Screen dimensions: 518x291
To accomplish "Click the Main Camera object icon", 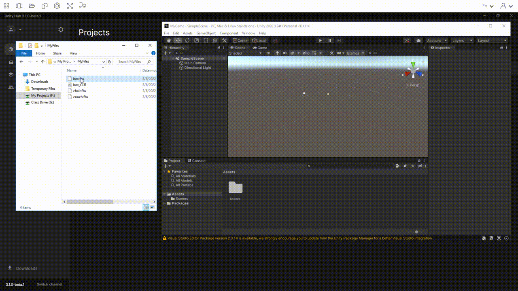I will [181, 63].
